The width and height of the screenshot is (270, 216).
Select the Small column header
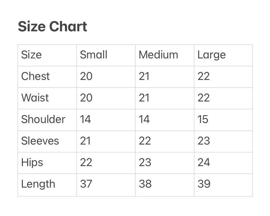click(93, 55)
